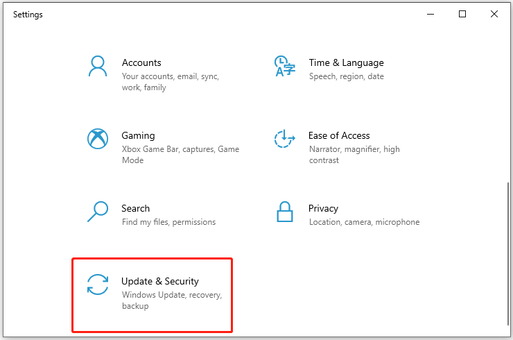Click 'Narrator, magnifier, high contrast' description

[x=354, y=155]
